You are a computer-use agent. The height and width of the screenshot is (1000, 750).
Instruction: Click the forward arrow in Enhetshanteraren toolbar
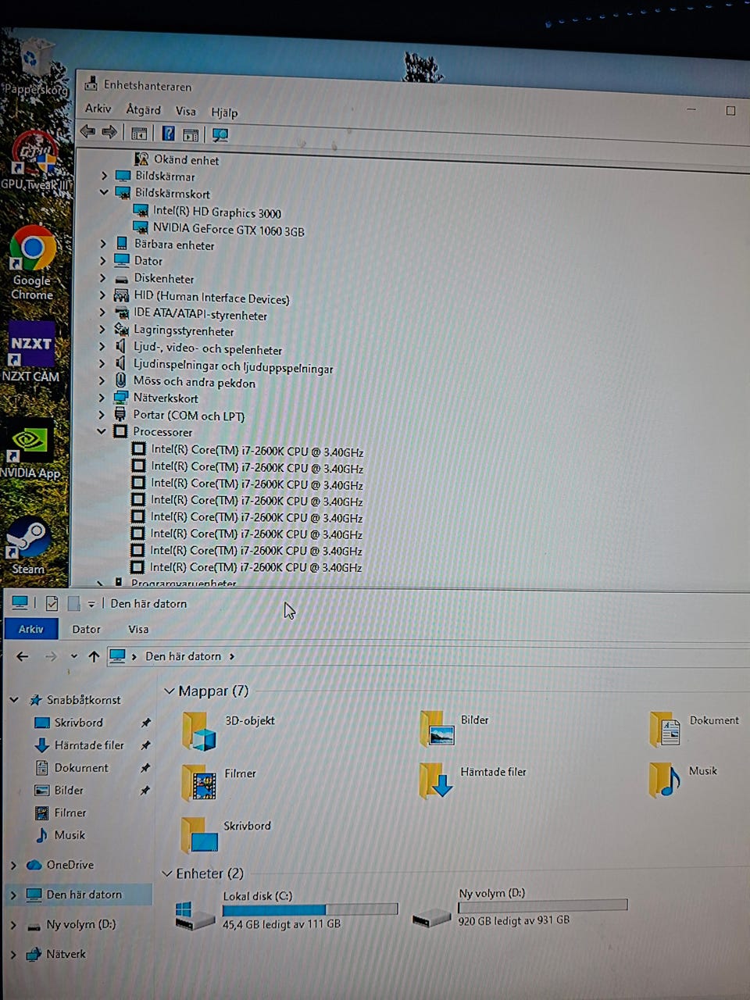109,133
